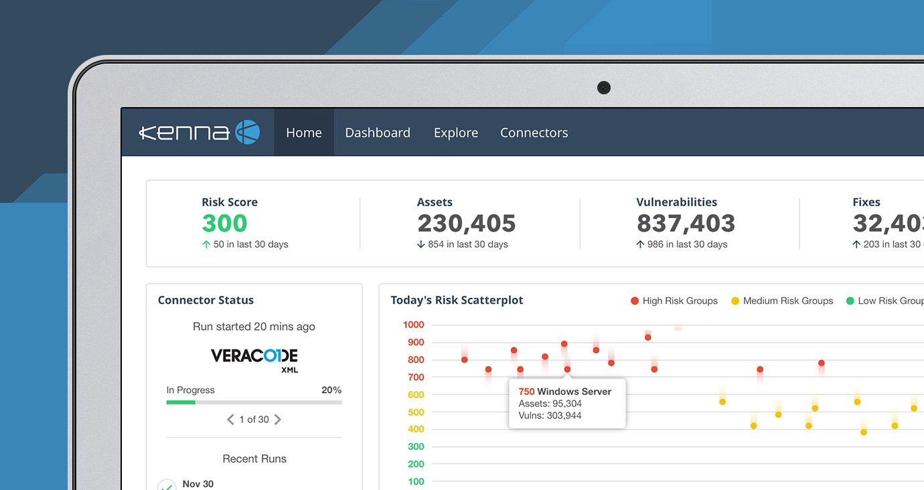The width and height of the screenshot is (924, 490).
Task: Click the Windows Server data point at 750
Action: point(567,370)
